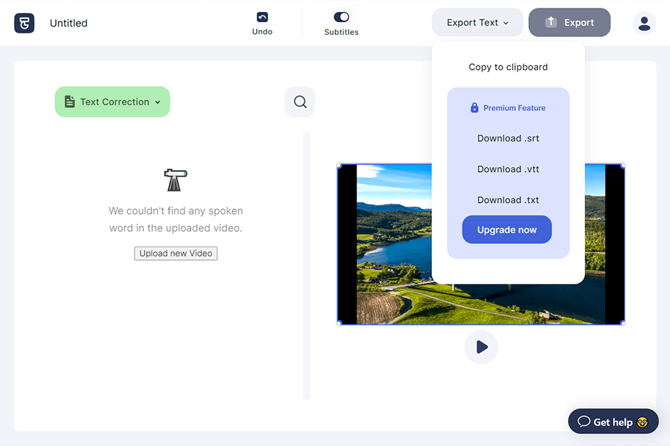Click the video preview thumbnail
The image size is (670, 446).
(481, 245)
